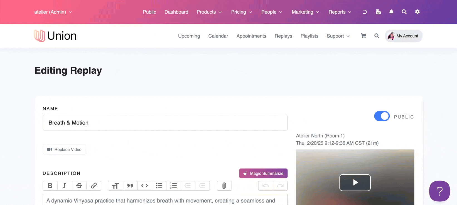This screenshot has width=457, height=205.
Task: Open the Marketing dropdown menu
Action: point(305,12)
